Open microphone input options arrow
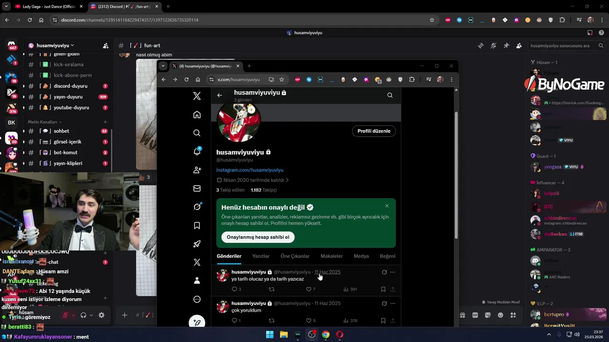Screen dimensions: 609x342 point(73,315)
